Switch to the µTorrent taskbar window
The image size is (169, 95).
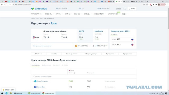coord(34,93)
